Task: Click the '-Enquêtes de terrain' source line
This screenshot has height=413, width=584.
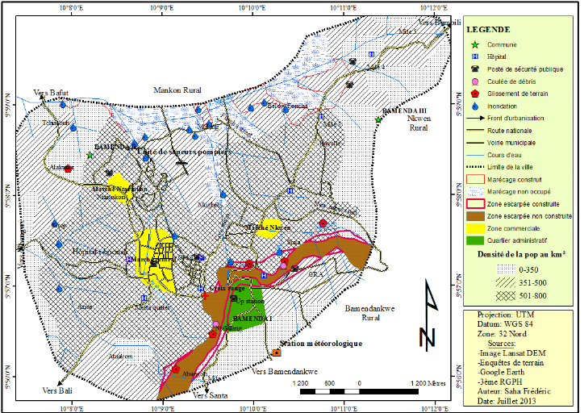Action: (x=511, y=362)
